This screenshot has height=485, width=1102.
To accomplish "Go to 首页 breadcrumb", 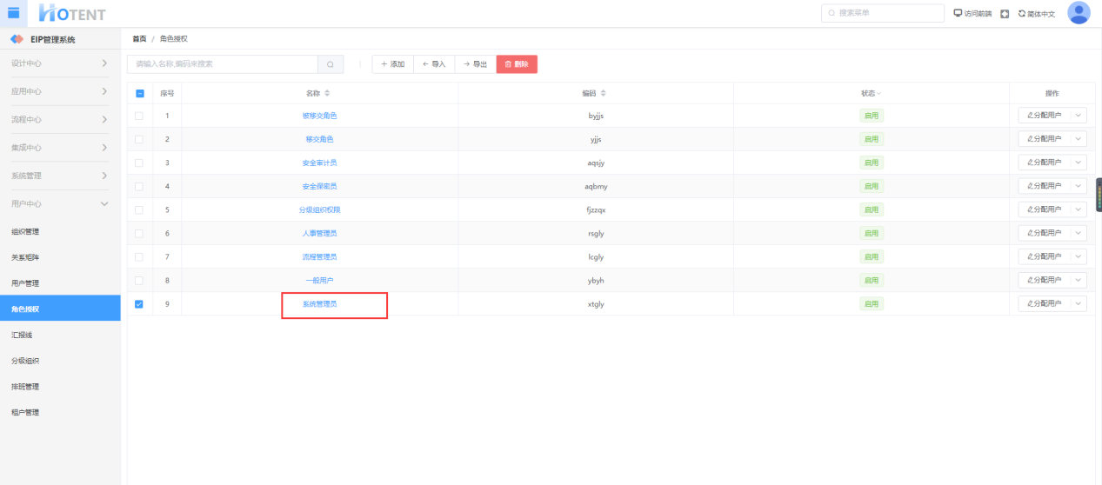I will pyautogui.click(x=139, y=39).
